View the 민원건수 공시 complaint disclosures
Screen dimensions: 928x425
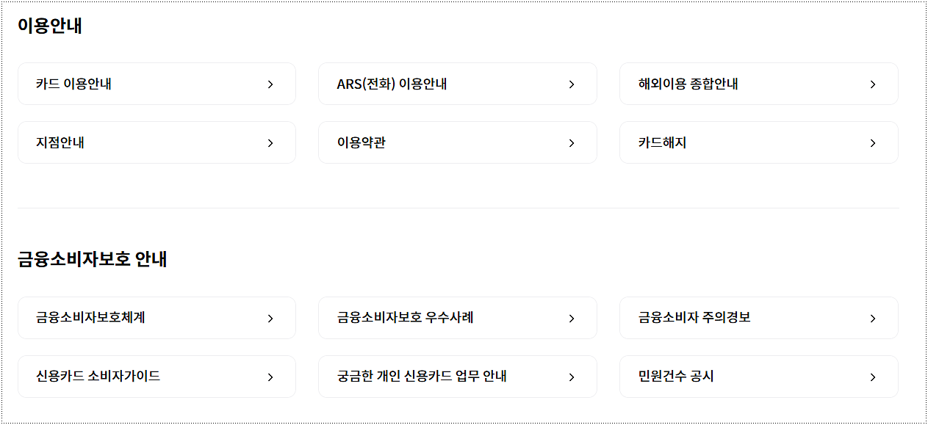(x=758, y=377)
